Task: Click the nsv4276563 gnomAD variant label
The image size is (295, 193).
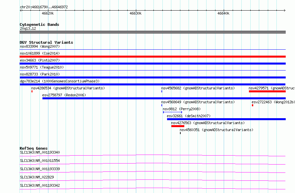Action: point(208,123)
